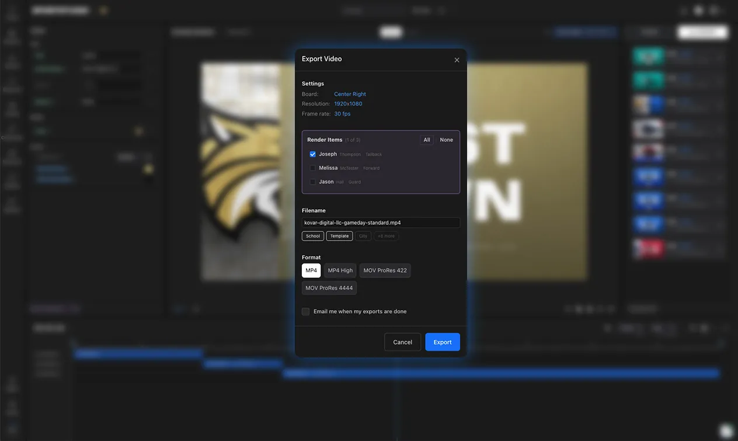
Task: Select the MP4 High format
Action: click(x=340, y=270)
